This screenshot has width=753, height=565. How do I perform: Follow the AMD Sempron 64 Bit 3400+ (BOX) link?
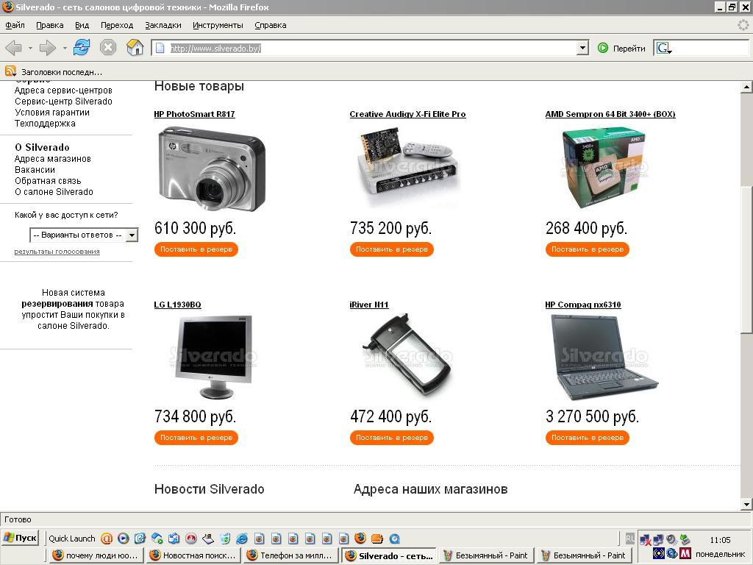tap(610, 114)
